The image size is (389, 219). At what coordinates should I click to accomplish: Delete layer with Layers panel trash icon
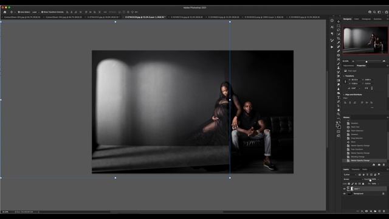click(384, 211)
